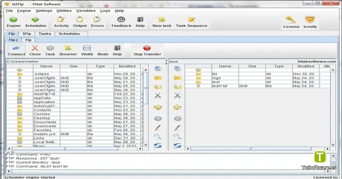342x179 pixels.
Task: Click local pane pencil rename icon
Action: (157, 128)
